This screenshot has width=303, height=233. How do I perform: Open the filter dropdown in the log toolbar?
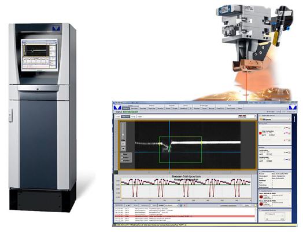pos(171,205)
